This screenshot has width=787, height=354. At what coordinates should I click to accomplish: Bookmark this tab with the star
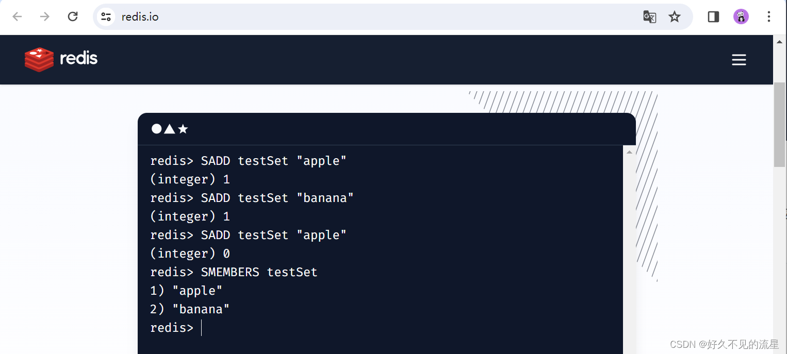pyautogui.click(x=675, y=17)
